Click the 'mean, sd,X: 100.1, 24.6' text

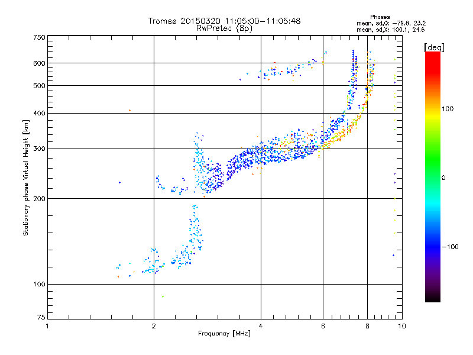[x=390, y=30]
